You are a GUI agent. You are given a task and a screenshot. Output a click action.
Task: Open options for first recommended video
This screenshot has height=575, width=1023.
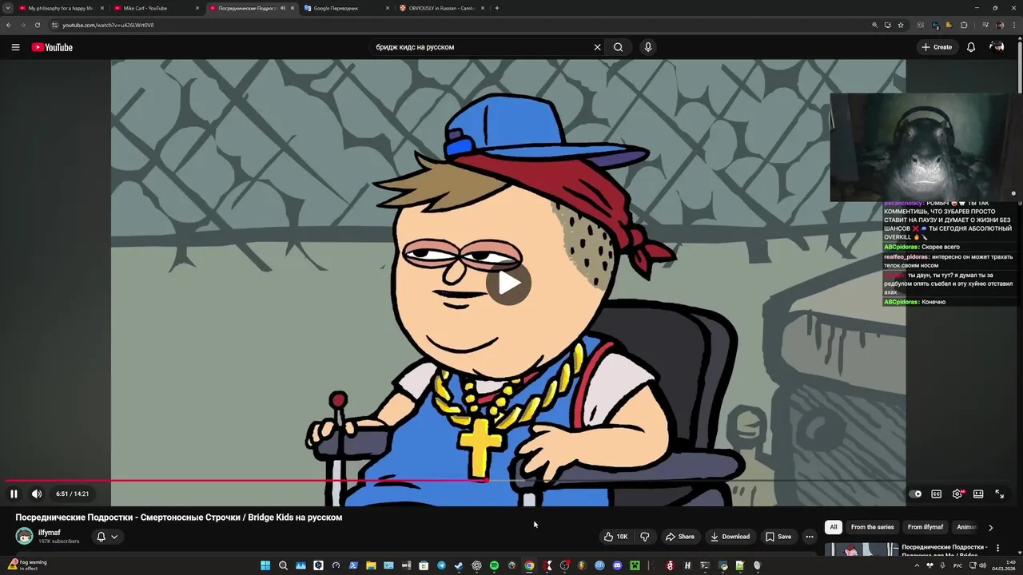[x=997, y=548]
